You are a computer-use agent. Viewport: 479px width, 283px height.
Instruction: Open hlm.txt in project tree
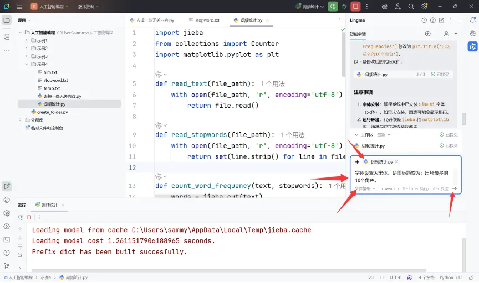pyautogui.click(x=47, y=72)
